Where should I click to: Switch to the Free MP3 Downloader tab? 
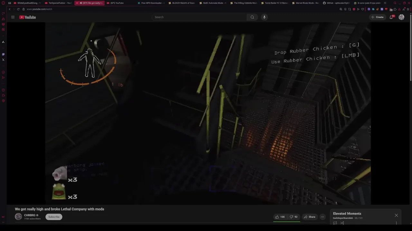(151, 3)
